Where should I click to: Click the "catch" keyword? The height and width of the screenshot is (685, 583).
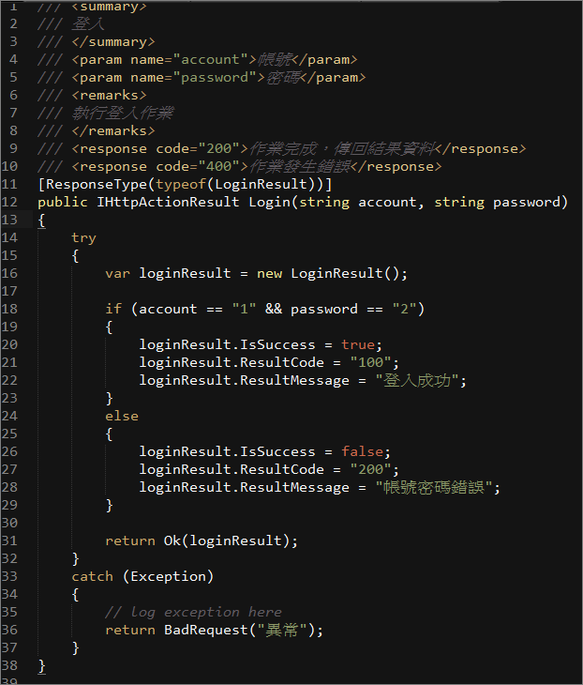92,577
